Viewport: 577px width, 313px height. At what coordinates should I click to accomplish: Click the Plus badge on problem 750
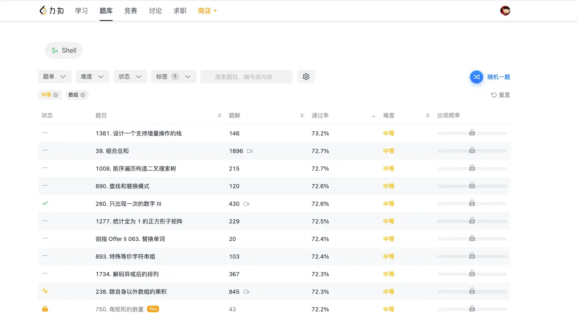[153, 309]
